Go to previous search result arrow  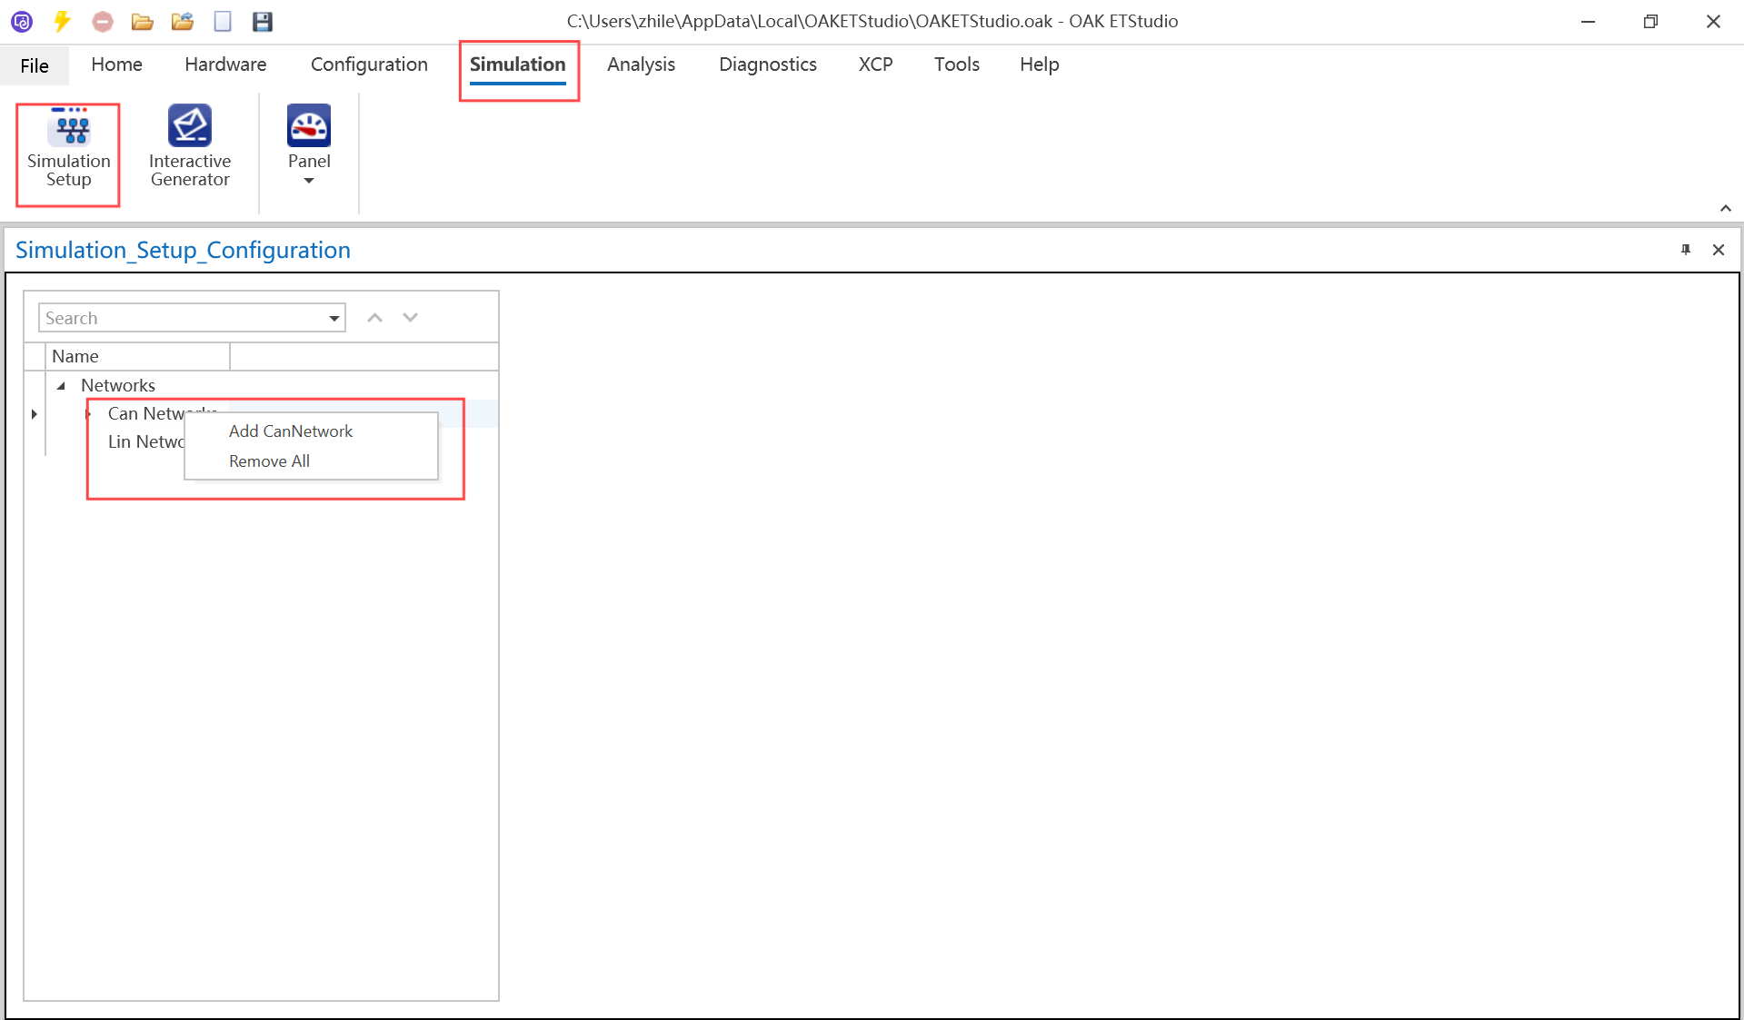[x=374, y=318]
